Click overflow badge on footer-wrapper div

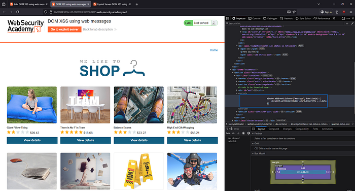point(281,120)
